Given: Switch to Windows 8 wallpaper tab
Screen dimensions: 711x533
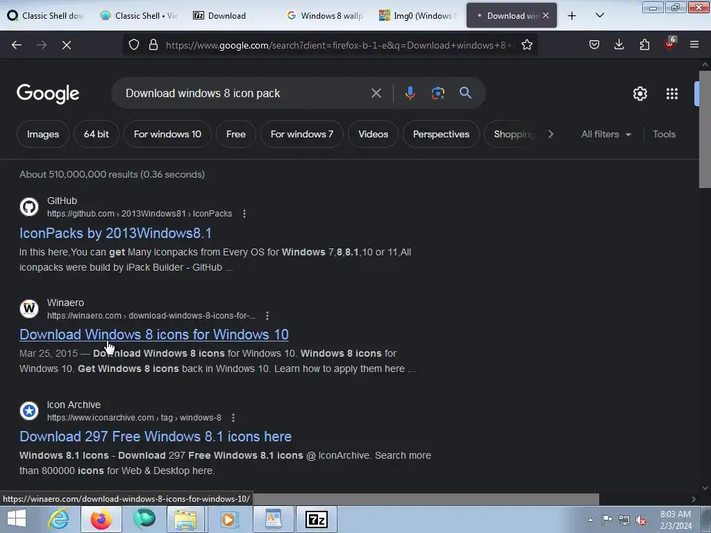Looking at the screenshot, I should click(x=325, y=15).
